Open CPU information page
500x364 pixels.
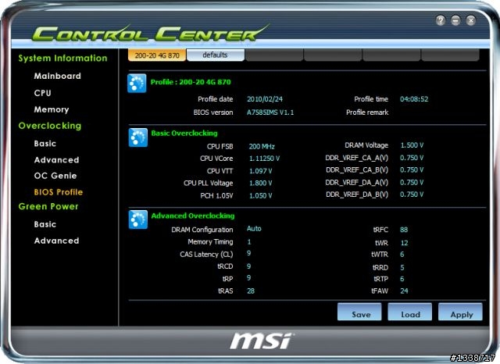[42, 93]
